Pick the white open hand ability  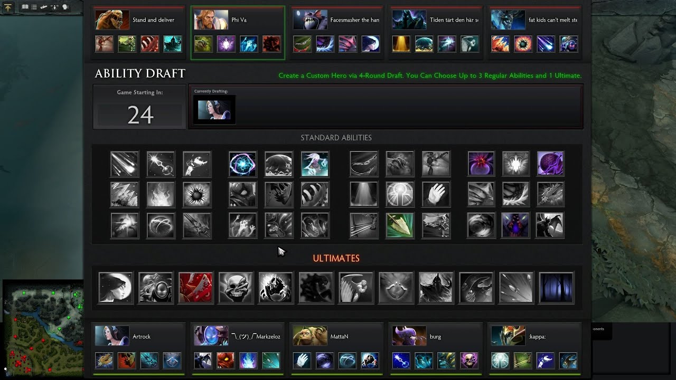(x=436, y=195)
